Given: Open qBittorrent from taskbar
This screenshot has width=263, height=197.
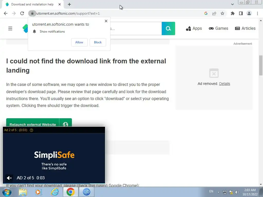Looking at the screenshot, I should [86, 192].
